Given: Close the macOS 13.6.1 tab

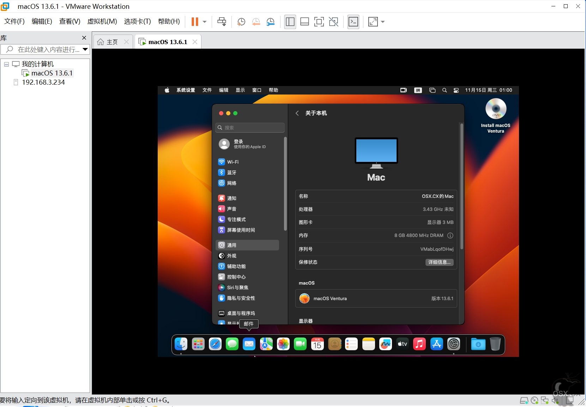Looking at the screenshot, I should point(195,42).
